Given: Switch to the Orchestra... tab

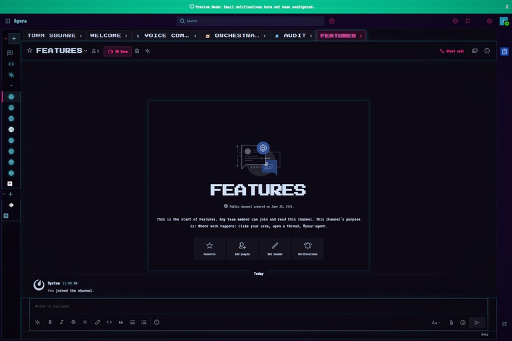Looking at the screenshot, I should tap(232, 36).
